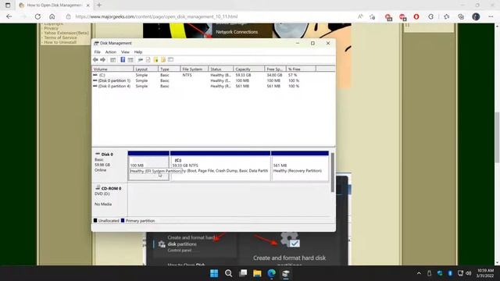
Task: Click the volume speaker icon in the system tray
Action: [468, 273]
